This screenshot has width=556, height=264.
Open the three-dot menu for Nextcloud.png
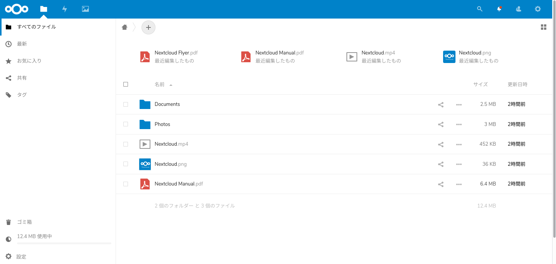pyautogui.click(x=459, y=164)
